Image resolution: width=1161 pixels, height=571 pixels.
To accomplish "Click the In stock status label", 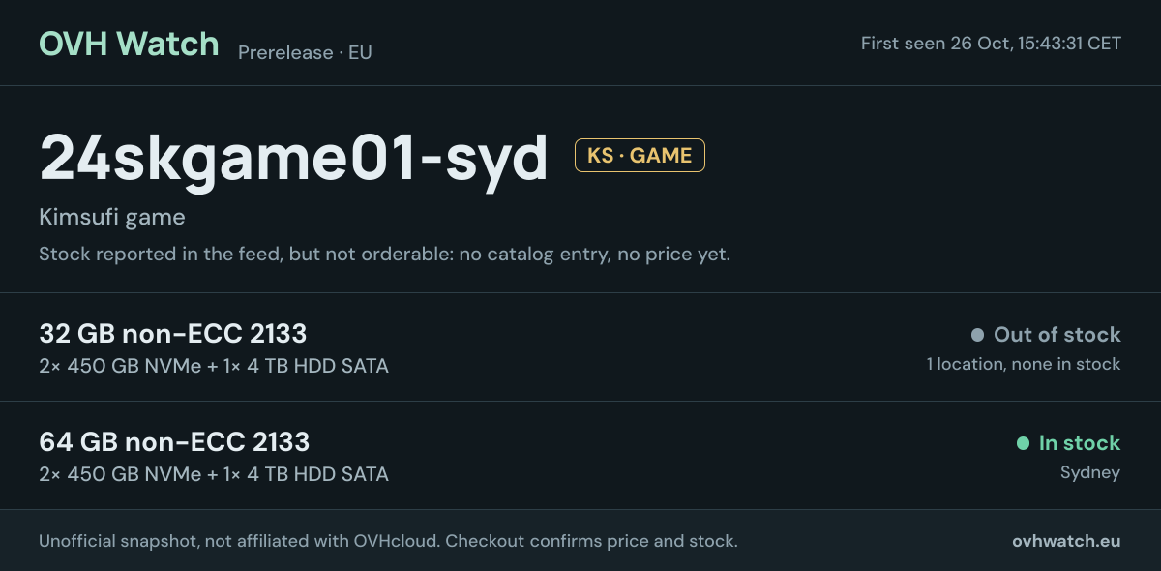I will pyautogui.click(x=1080, y=443).
